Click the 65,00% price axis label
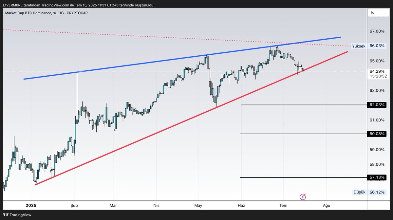This screenshot has height=220, width=393. pos(377,61)
